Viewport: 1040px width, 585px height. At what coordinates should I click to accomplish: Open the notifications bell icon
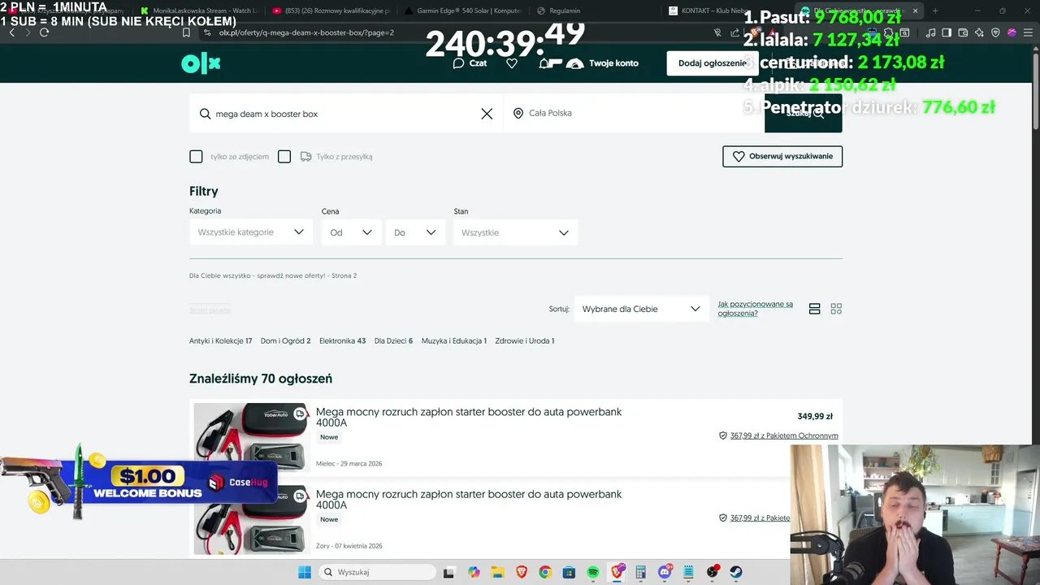(544, 63)
